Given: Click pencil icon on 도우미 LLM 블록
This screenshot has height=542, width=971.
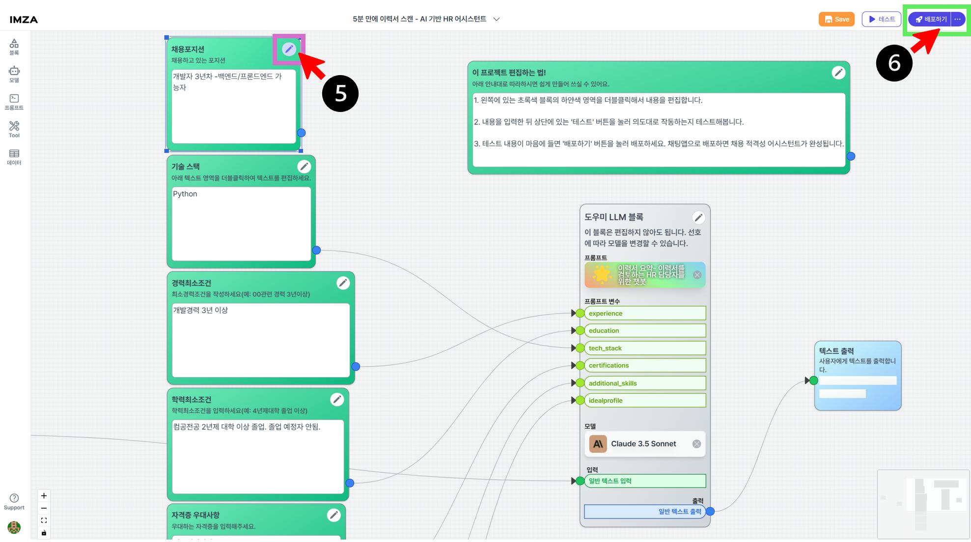Looking at the screenshot, I should pos(698,217).
